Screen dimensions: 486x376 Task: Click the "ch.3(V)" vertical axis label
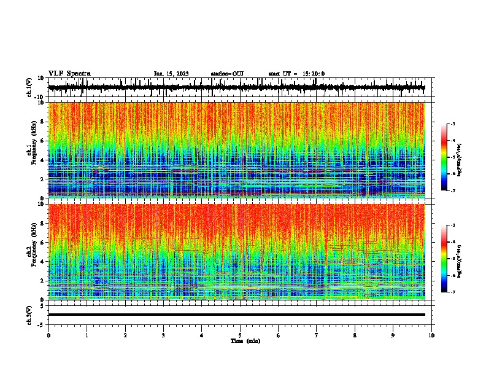(x=29, y=315)
